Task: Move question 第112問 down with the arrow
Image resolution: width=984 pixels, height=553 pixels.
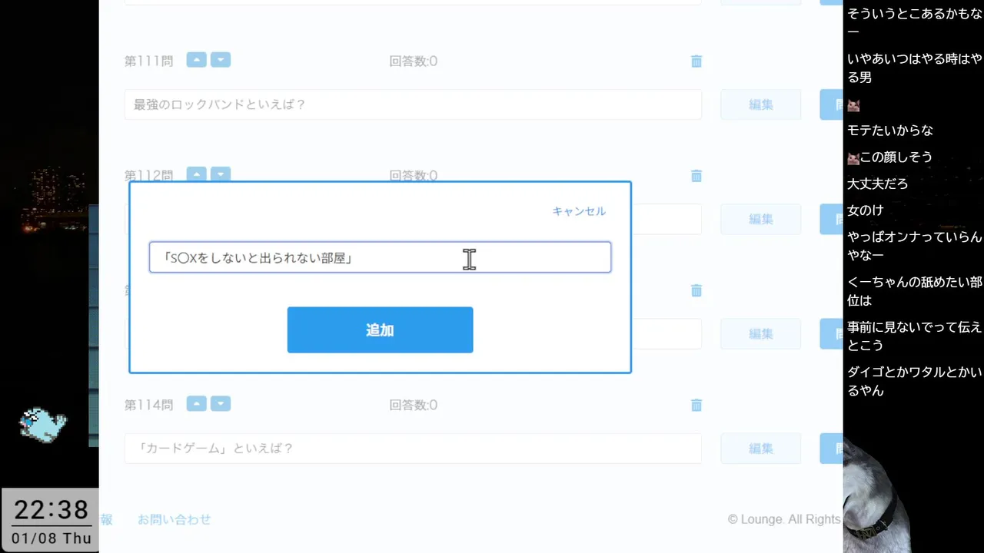Action: click(221, 174)
